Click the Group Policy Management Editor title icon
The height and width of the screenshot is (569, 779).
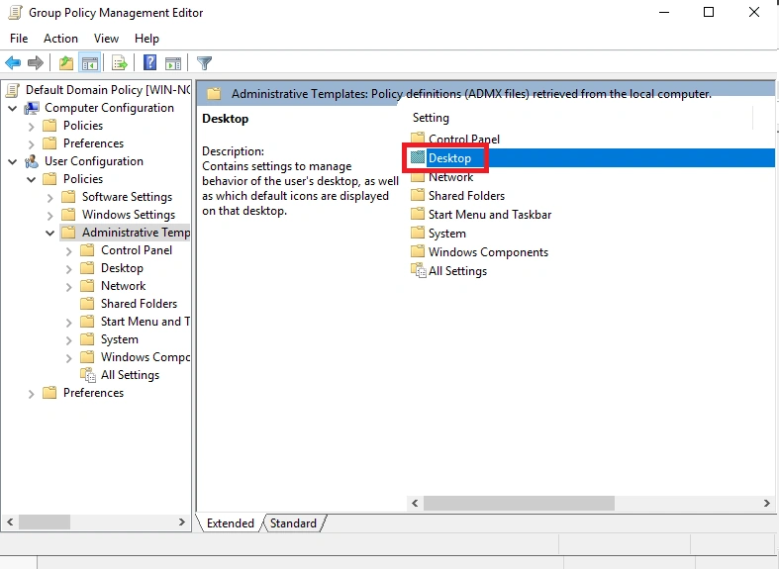coord(16,13)
